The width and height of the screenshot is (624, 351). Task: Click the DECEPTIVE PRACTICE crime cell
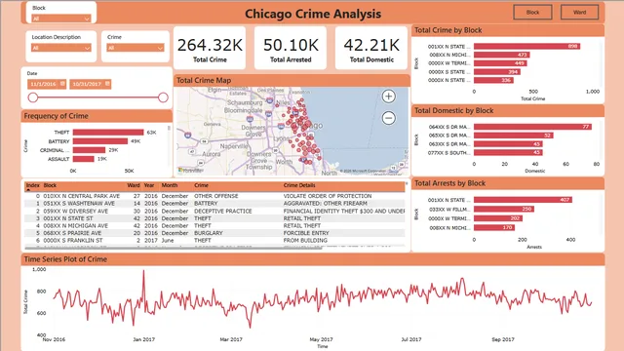coord(223,211)
